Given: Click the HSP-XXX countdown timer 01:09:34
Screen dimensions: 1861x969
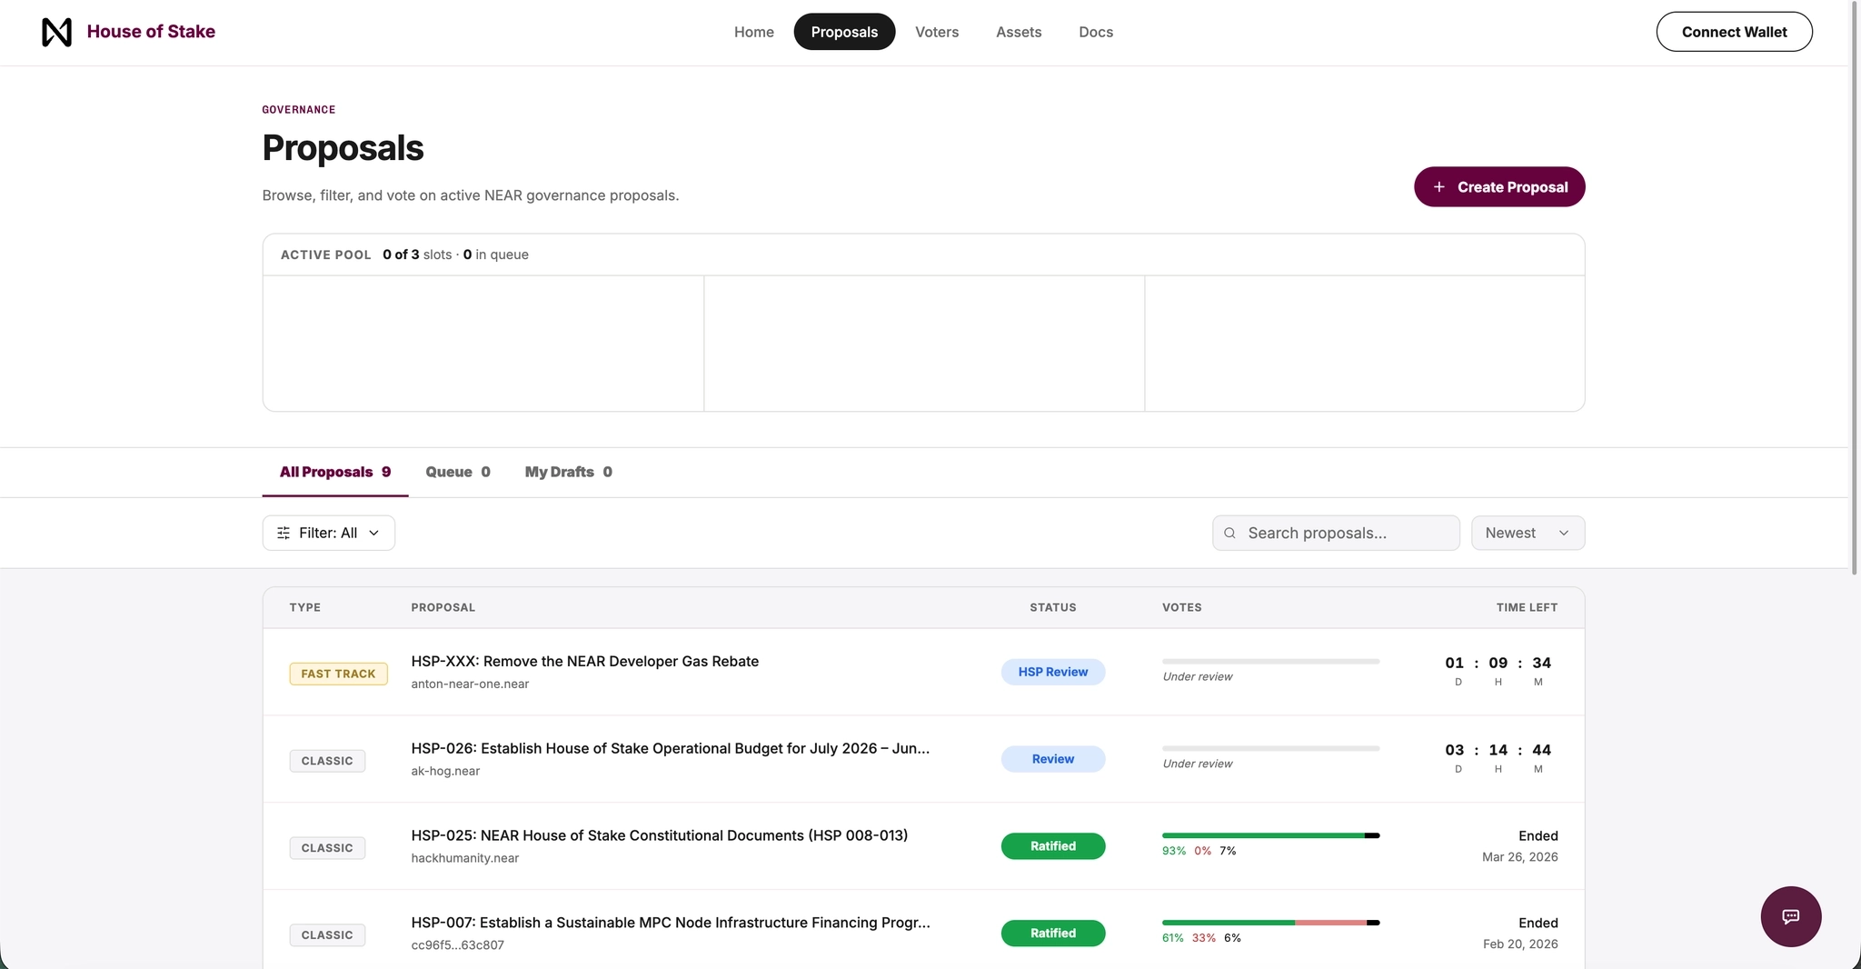Looking at the screenshot, I should click(x=1498, y=670).
